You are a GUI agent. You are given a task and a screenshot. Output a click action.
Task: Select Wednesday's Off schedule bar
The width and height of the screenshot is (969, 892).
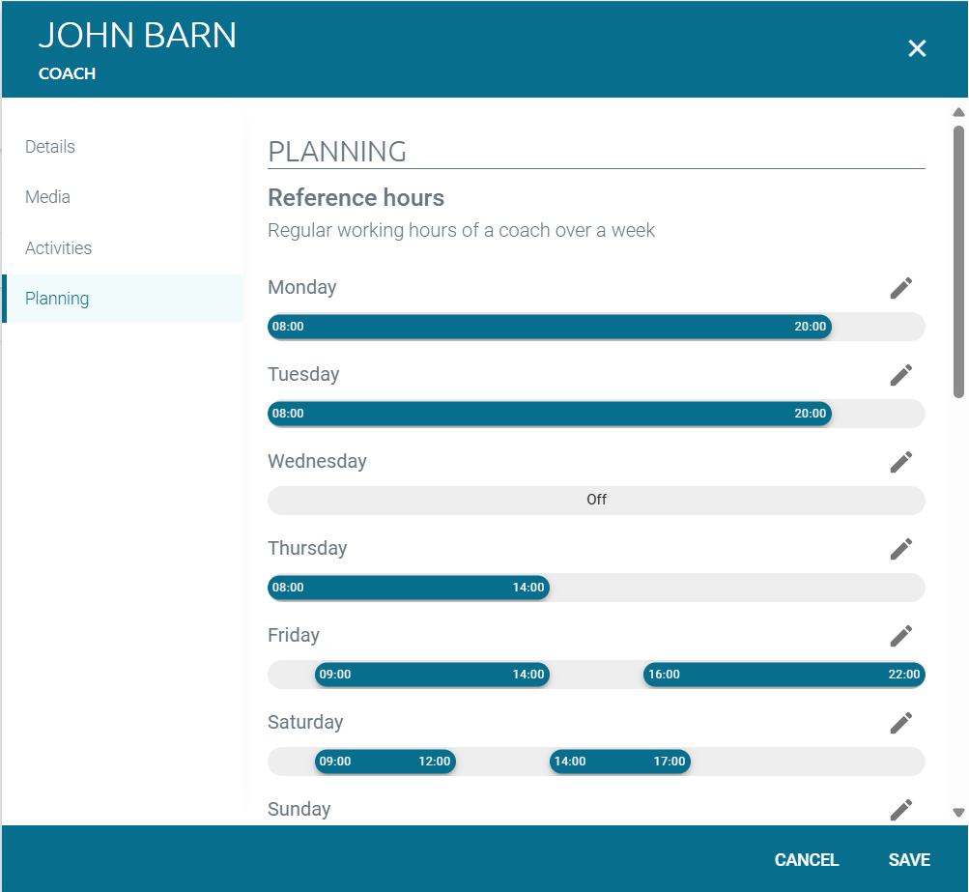pos(596,501)
